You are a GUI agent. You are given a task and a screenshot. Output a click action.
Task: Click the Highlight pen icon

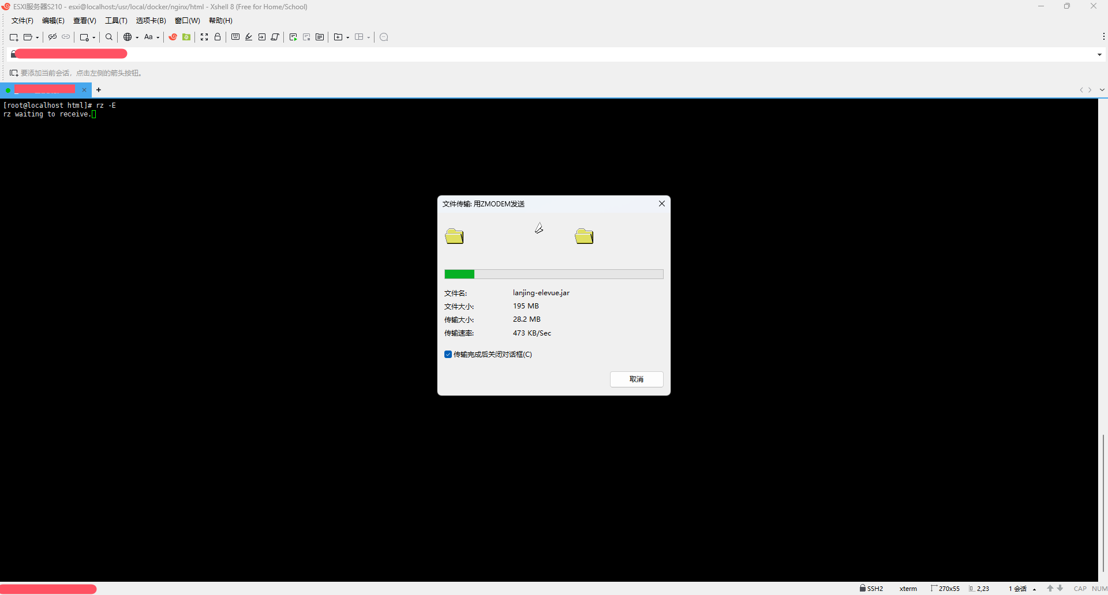[249, 37]
